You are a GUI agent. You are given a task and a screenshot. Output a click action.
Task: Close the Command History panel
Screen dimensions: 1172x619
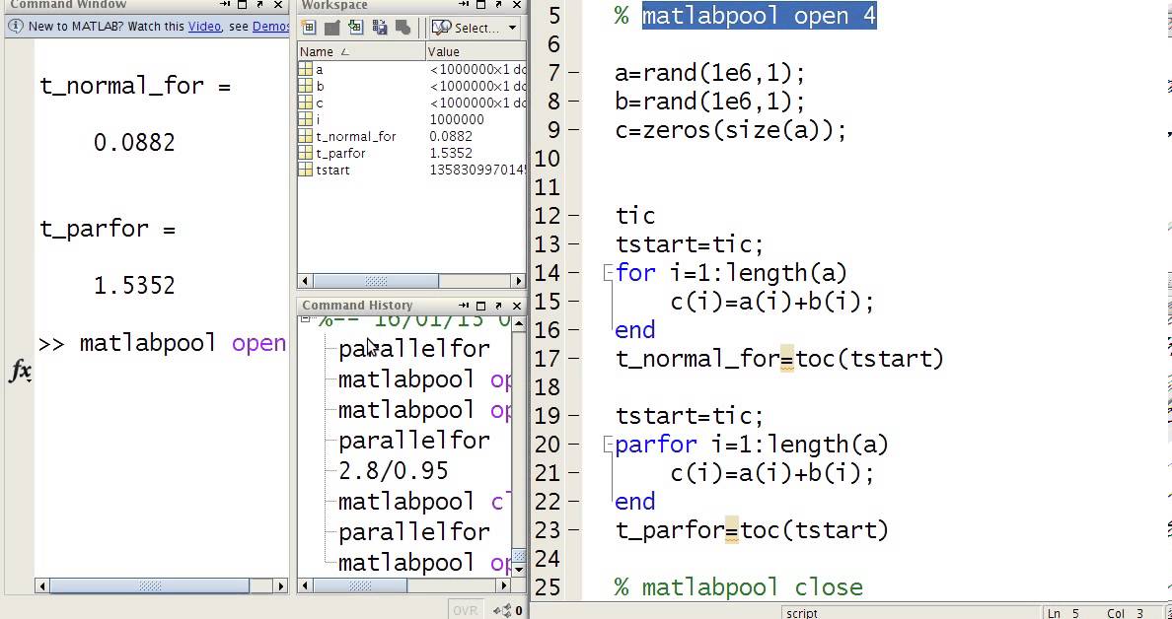[517, 306]
